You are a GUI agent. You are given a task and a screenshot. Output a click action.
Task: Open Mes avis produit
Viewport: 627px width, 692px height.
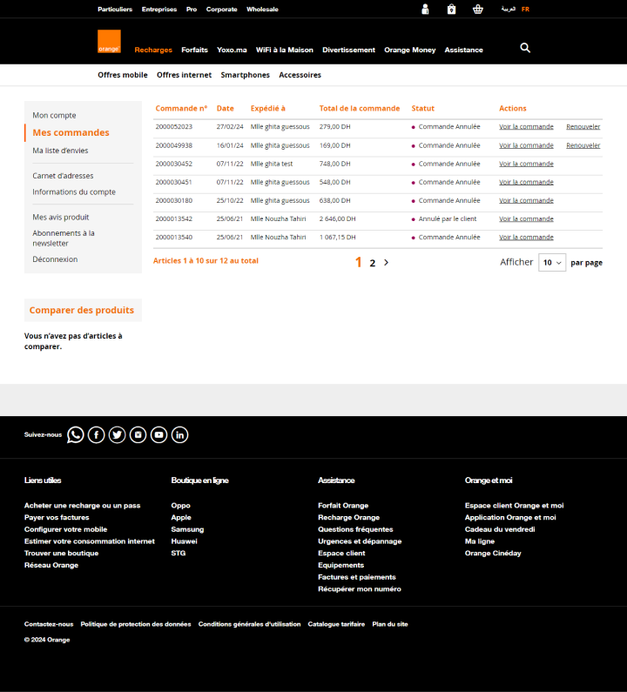tap(60, 217)
